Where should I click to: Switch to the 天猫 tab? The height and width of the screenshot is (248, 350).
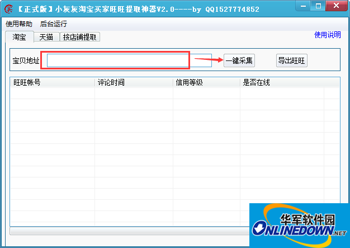click(x=46, y=38)
